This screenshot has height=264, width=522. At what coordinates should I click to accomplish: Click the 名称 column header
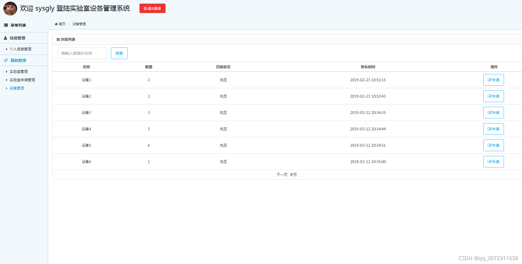tap(86, 67)
